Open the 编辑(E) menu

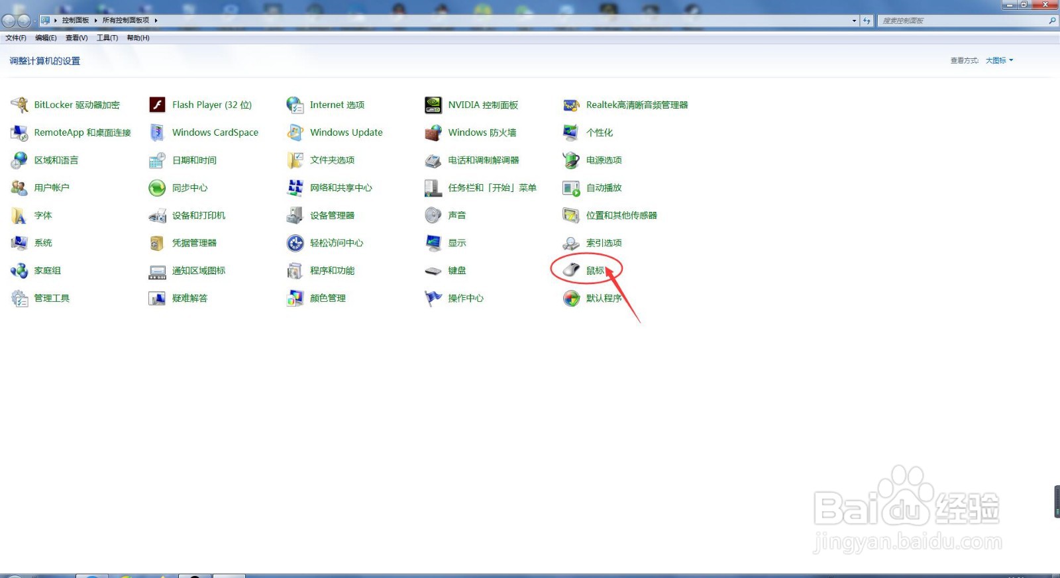coord(46,38)
